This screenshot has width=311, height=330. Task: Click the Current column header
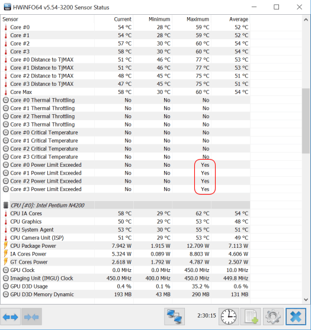(x=123, y=19)
